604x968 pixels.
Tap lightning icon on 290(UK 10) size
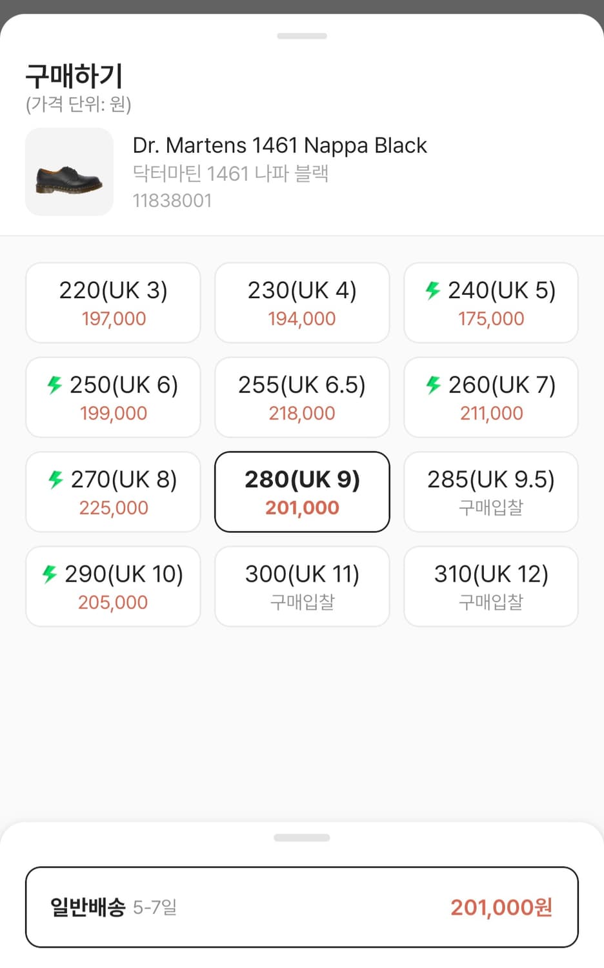click(50, 574)
